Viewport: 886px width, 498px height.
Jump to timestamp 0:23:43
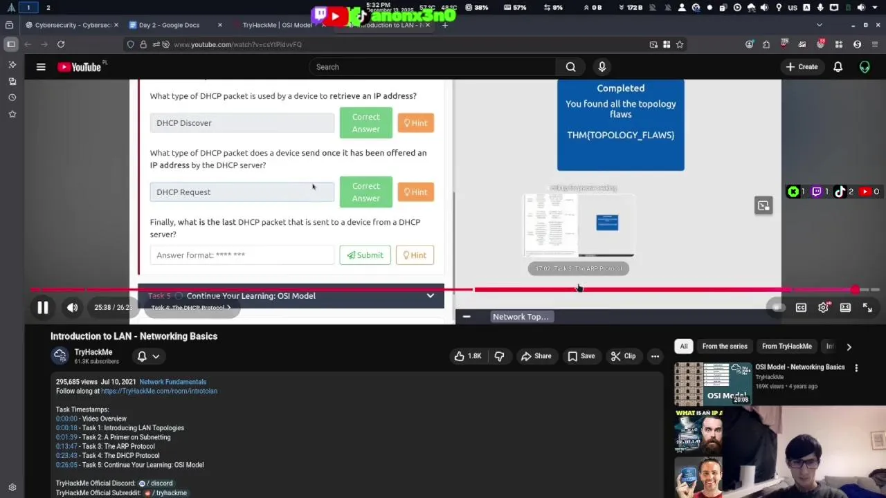[x=66, y=456]
